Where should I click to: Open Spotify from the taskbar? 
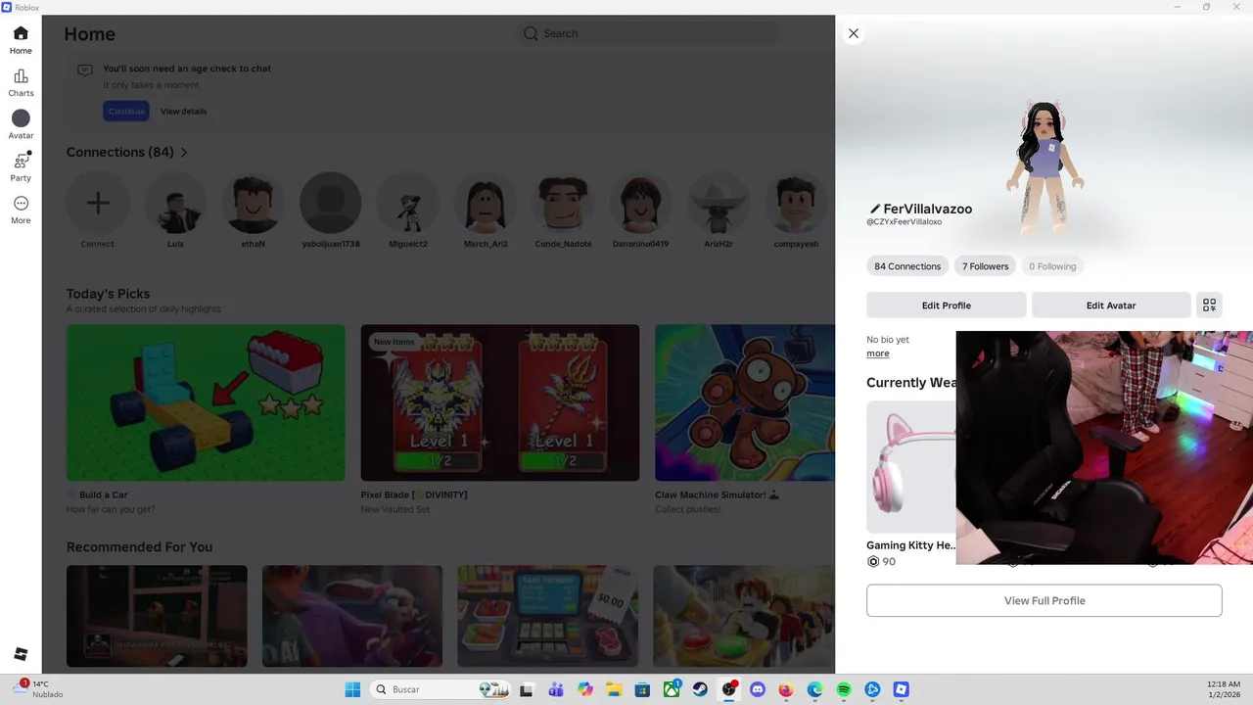[x=844, y=689]
